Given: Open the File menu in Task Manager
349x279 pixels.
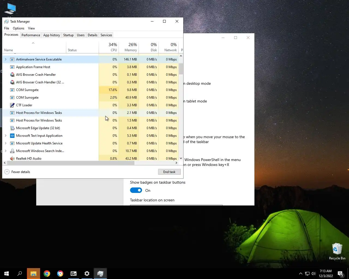Looking at the screenshot, I should 7,28.
